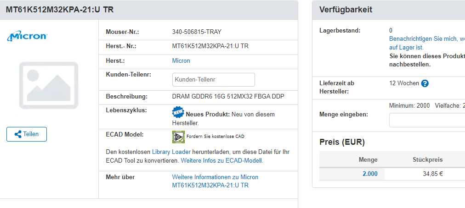Screen dimensions: 465x208
Task: Click the ECAD model symbol icon
Action: pyautogui.click(x=179, y=137)
